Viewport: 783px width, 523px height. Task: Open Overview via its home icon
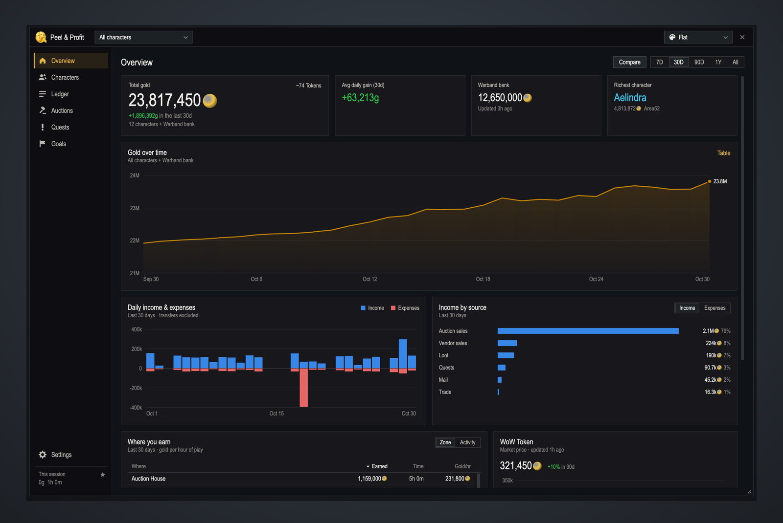(x=43, y=61)
